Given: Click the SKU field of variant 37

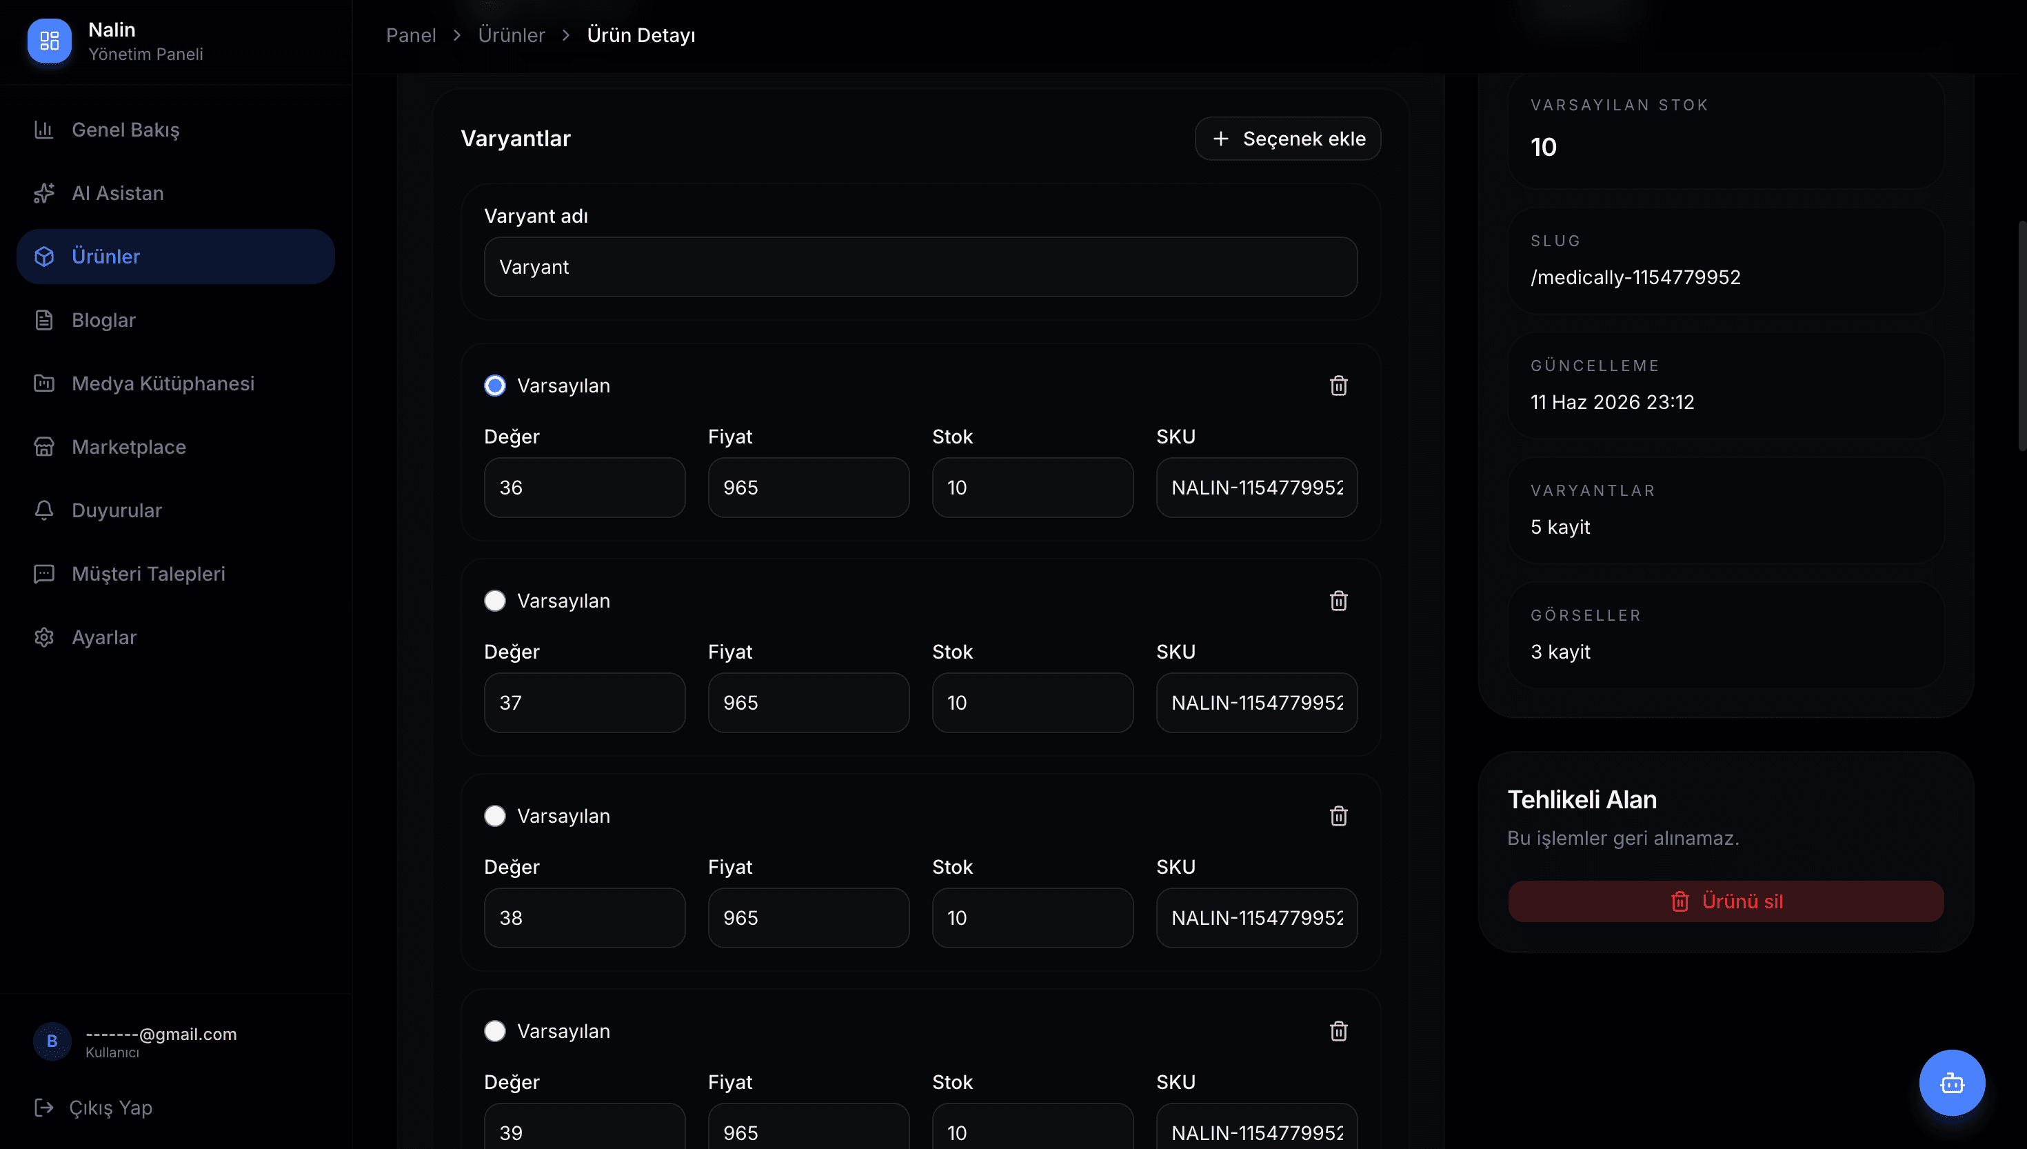Looking at the screenshot, I should tap(1256, 702).
